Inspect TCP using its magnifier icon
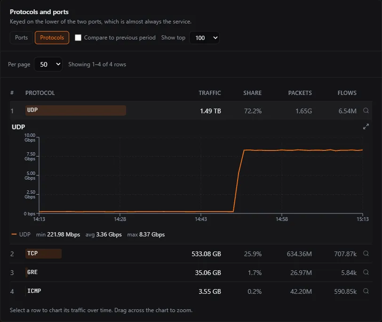 (366, 253)
